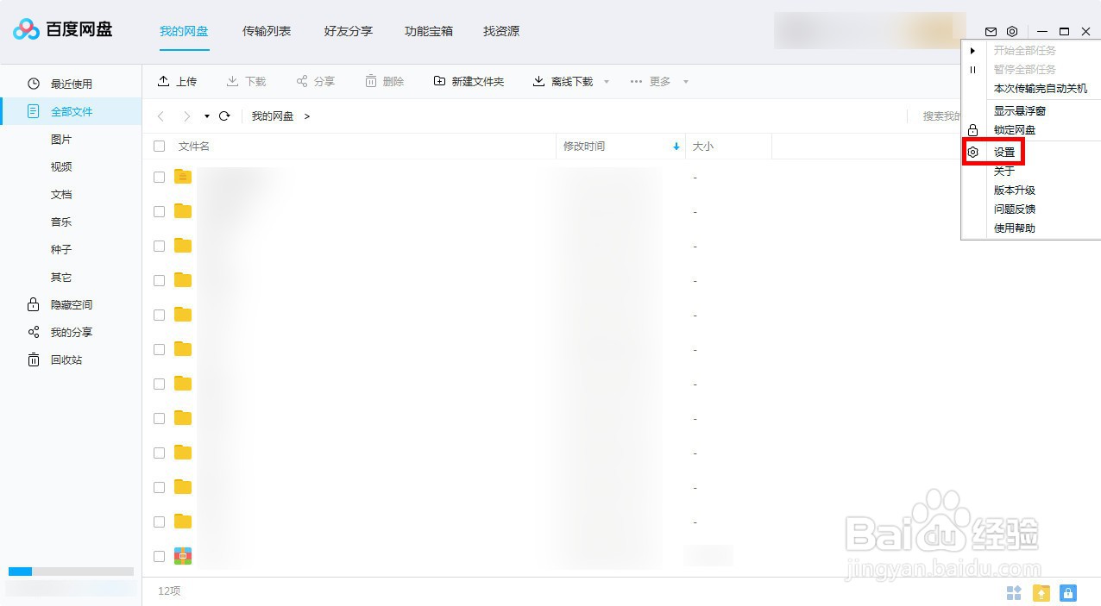
Task: Switch to the 传输列表 tab
Action: tap(266, 31)
